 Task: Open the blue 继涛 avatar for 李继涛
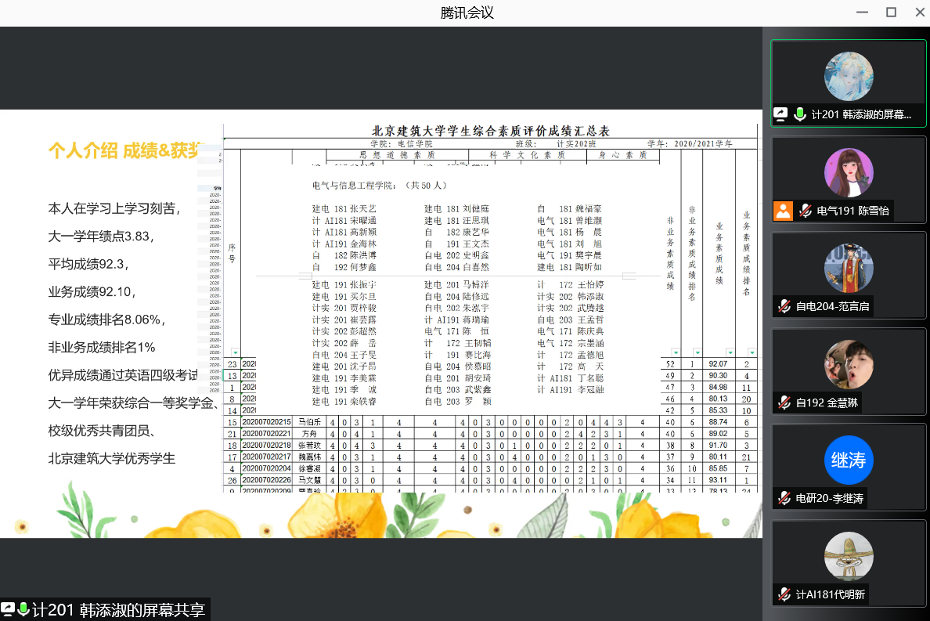coord(849,460)
